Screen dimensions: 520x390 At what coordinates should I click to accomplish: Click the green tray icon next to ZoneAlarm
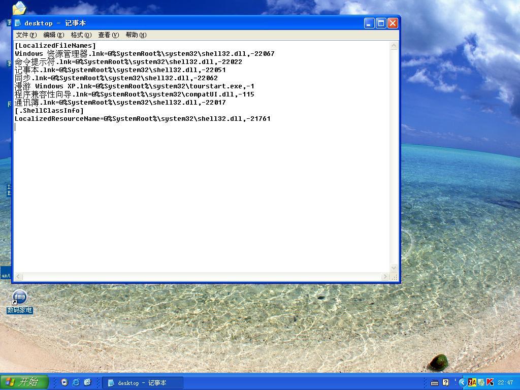tap(481, 382)
